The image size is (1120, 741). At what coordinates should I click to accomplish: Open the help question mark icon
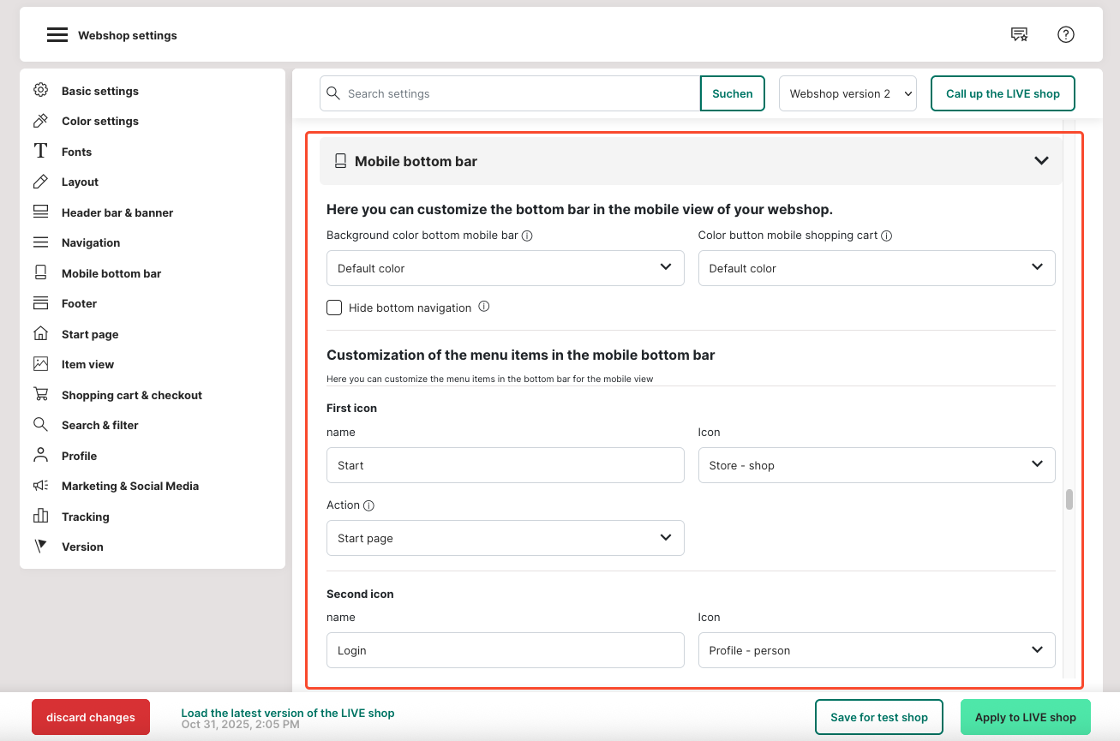[1065, 34]
